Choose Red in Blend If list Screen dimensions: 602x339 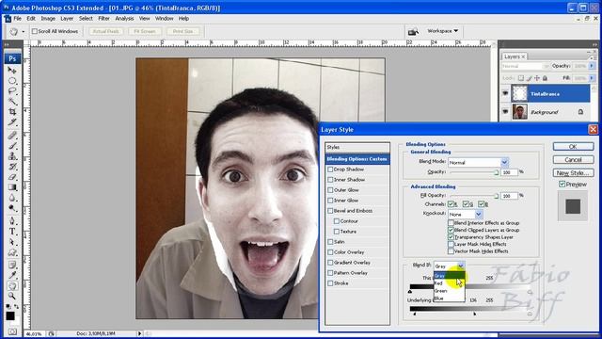click(450, 283)
